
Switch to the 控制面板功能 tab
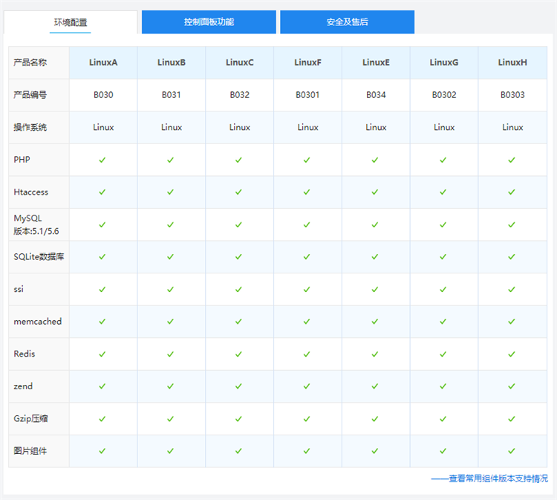(x=209, y=22)
